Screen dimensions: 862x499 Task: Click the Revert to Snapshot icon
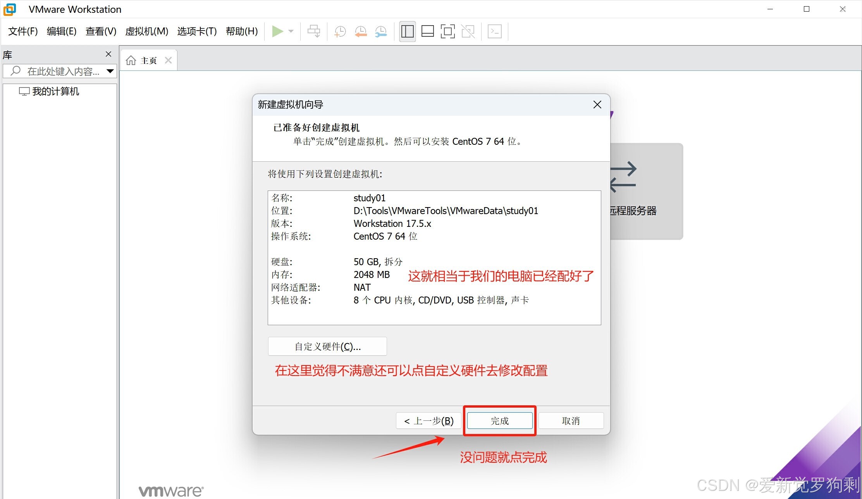click(x=360, y=31)
